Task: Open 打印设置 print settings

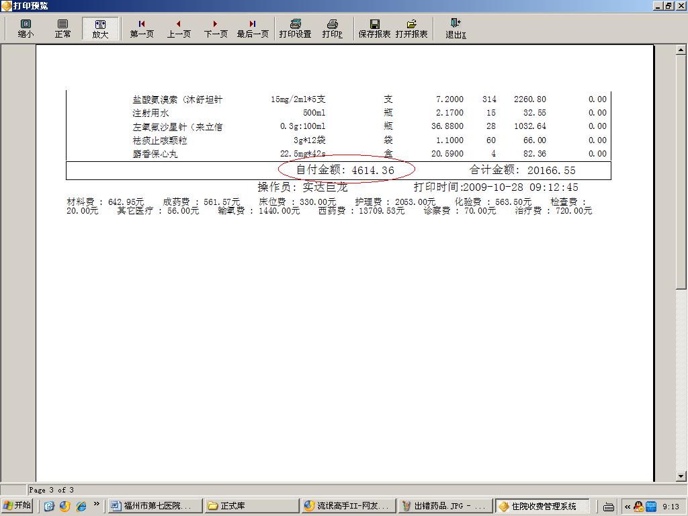Action: (296, 28)
